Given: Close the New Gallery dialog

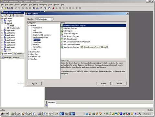Looking at the screenshot, I should [x=127, y=14].
